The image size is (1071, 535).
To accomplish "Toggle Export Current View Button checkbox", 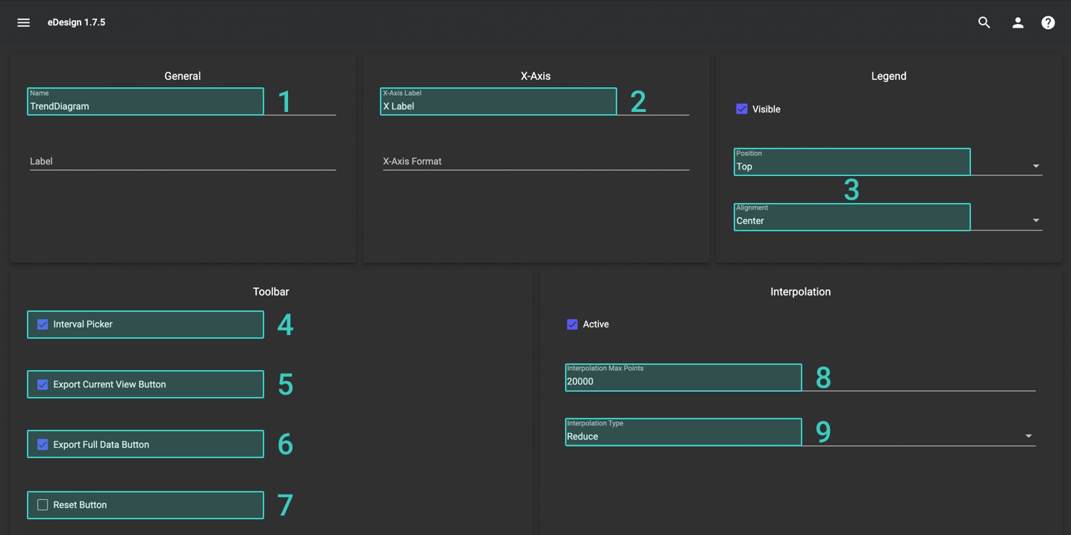I will [x=43, y=384].
